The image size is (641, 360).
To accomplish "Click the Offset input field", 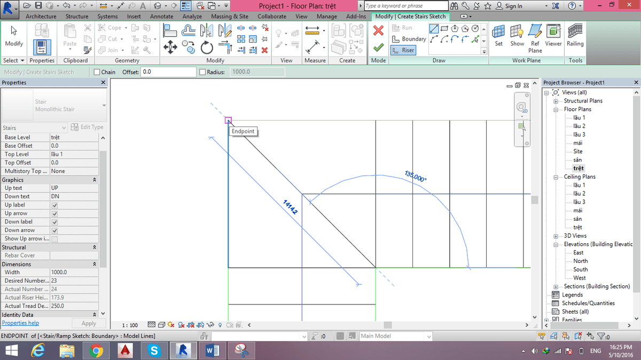I will (x=168, y=72).
